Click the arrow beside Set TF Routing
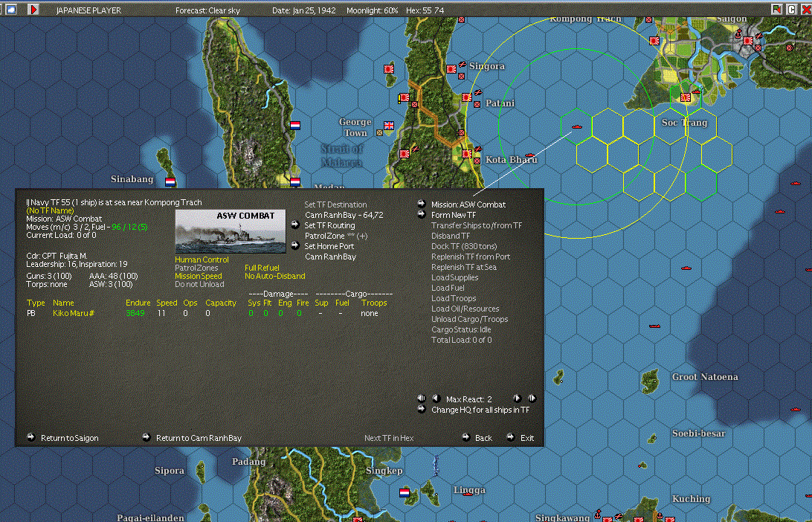 pyautogui.click(x=295, y=225)
